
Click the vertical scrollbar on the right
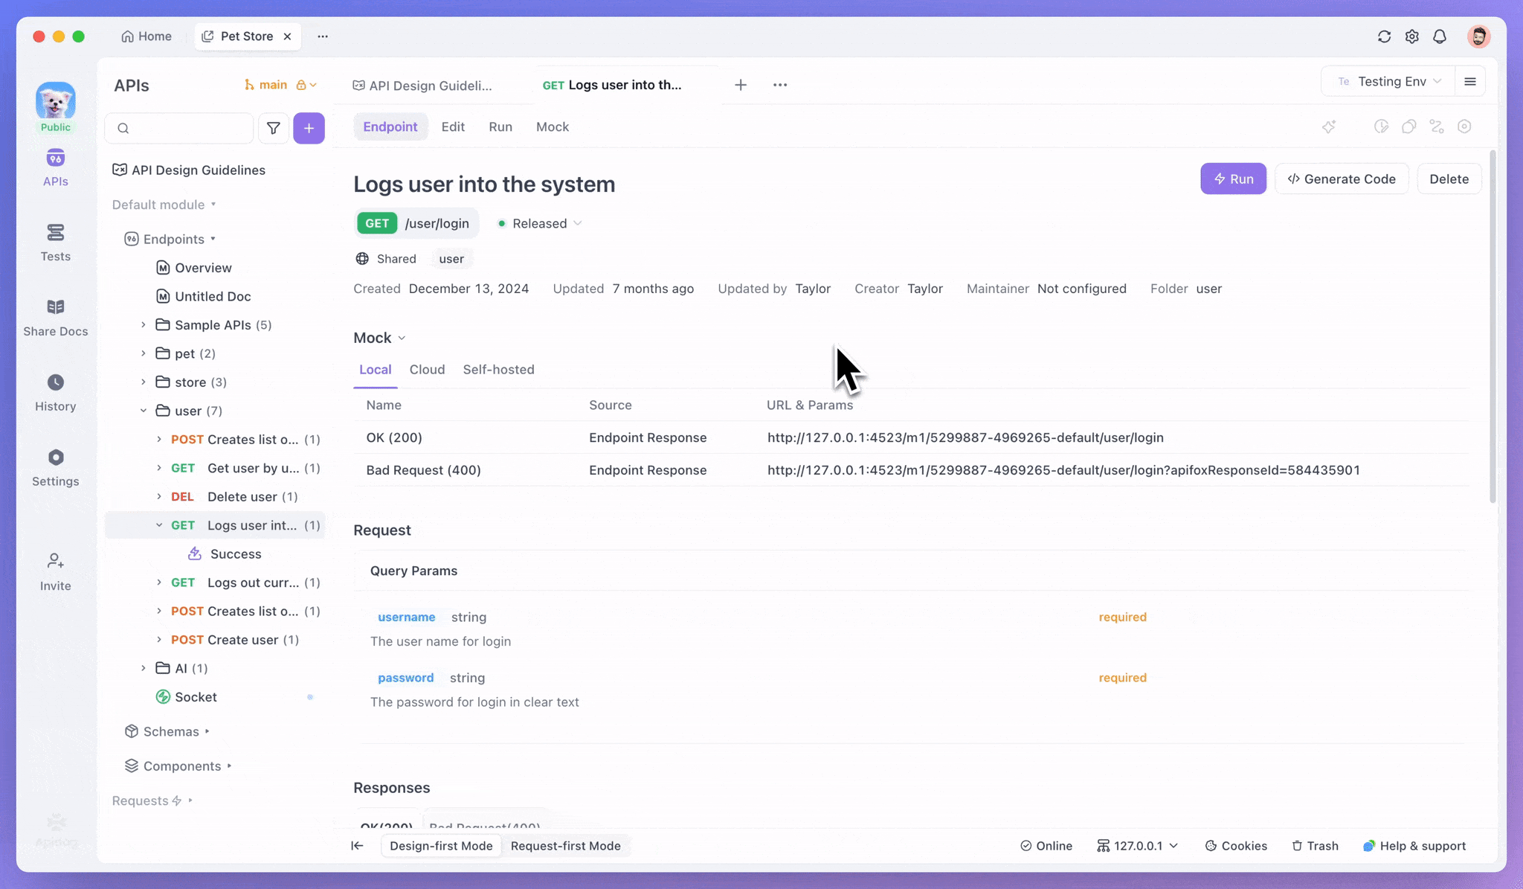pos(1493,327)
